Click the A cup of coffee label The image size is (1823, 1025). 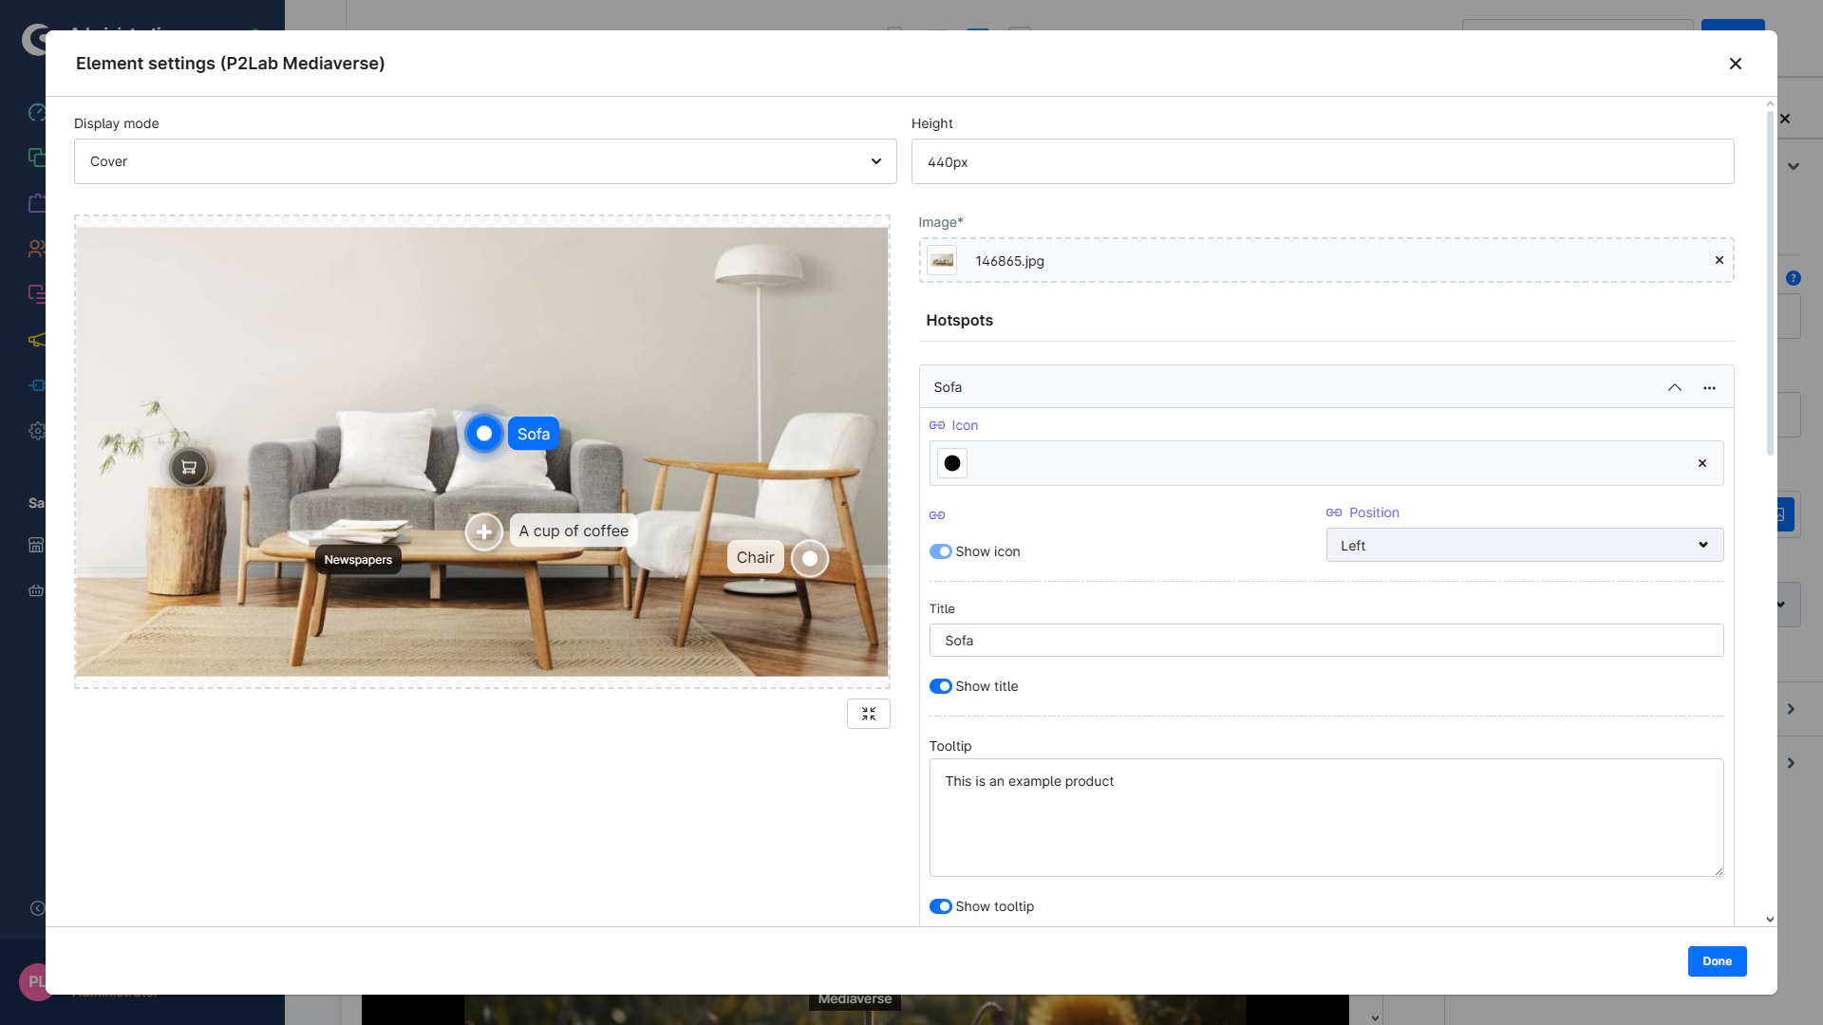(573, 531)
